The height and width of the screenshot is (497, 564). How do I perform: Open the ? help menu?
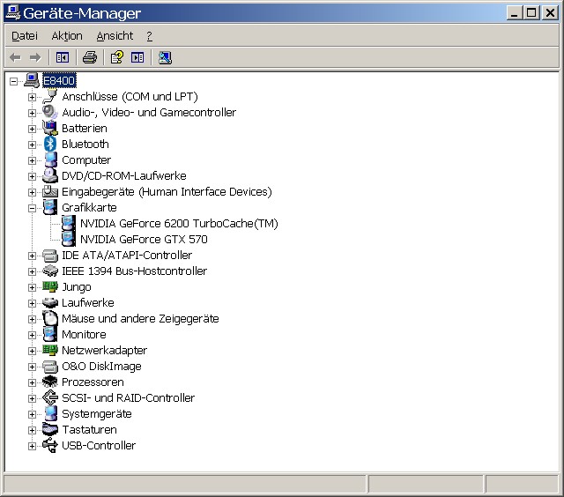click(x=149, y=36)
